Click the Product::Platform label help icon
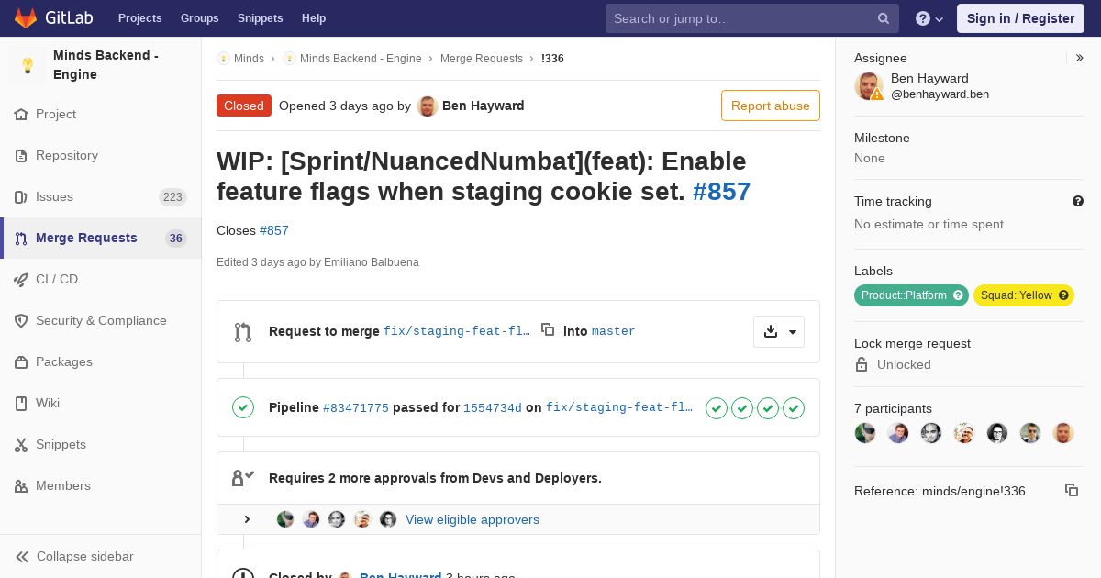Viewport: 1101px width, 578px height. (x=958, y=295)
